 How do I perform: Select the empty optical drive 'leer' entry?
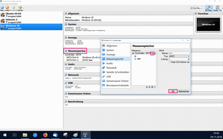[139, 59]
